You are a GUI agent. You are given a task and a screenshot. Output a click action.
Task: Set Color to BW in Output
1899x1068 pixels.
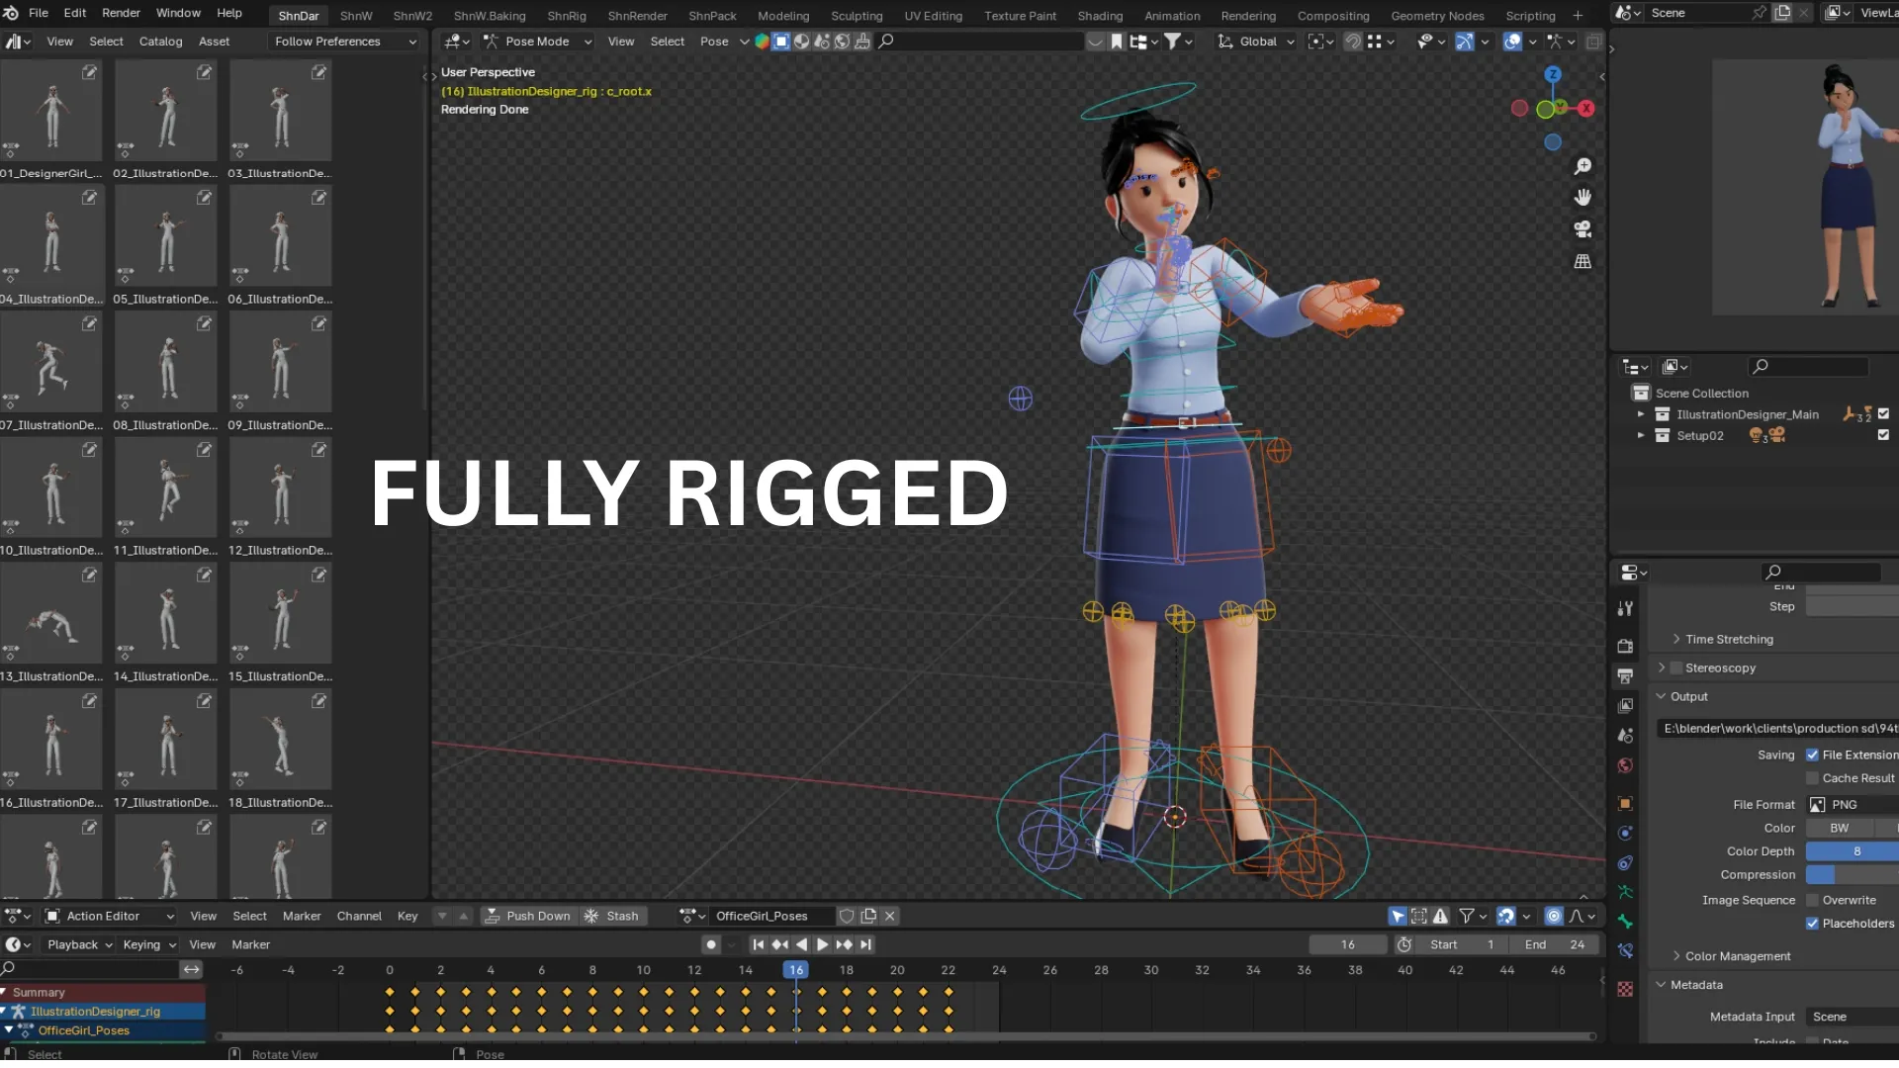pos(1840,828)
